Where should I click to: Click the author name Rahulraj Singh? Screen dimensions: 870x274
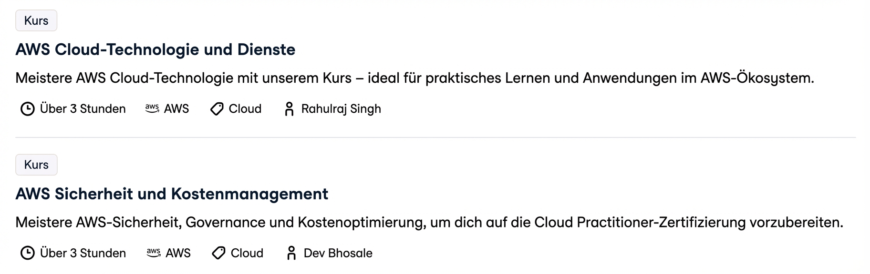click(341, 109)
